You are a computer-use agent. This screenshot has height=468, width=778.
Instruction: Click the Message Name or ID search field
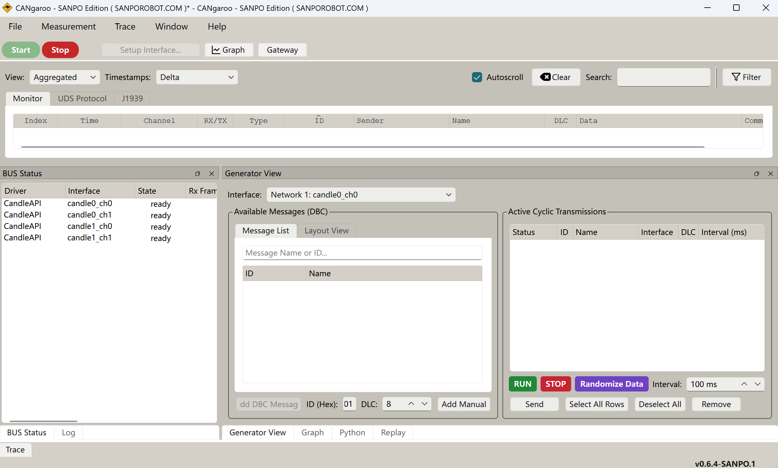(362, 253)
